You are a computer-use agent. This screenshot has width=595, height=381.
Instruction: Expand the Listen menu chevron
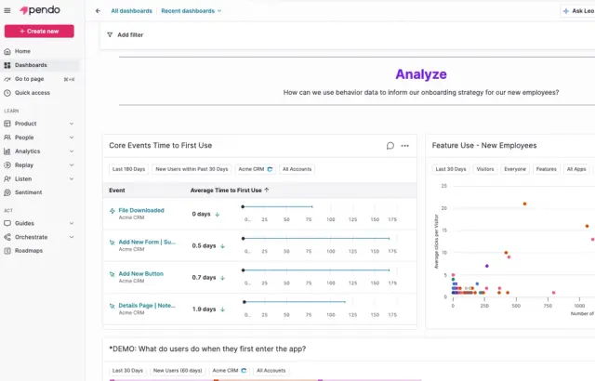(72, 179)
